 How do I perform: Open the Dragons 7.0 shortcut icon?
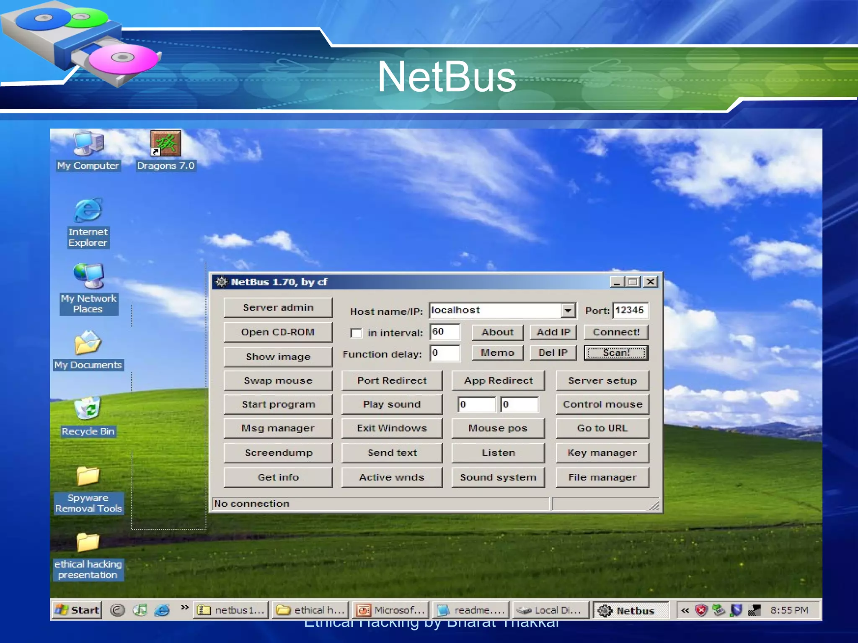point(166,144)
